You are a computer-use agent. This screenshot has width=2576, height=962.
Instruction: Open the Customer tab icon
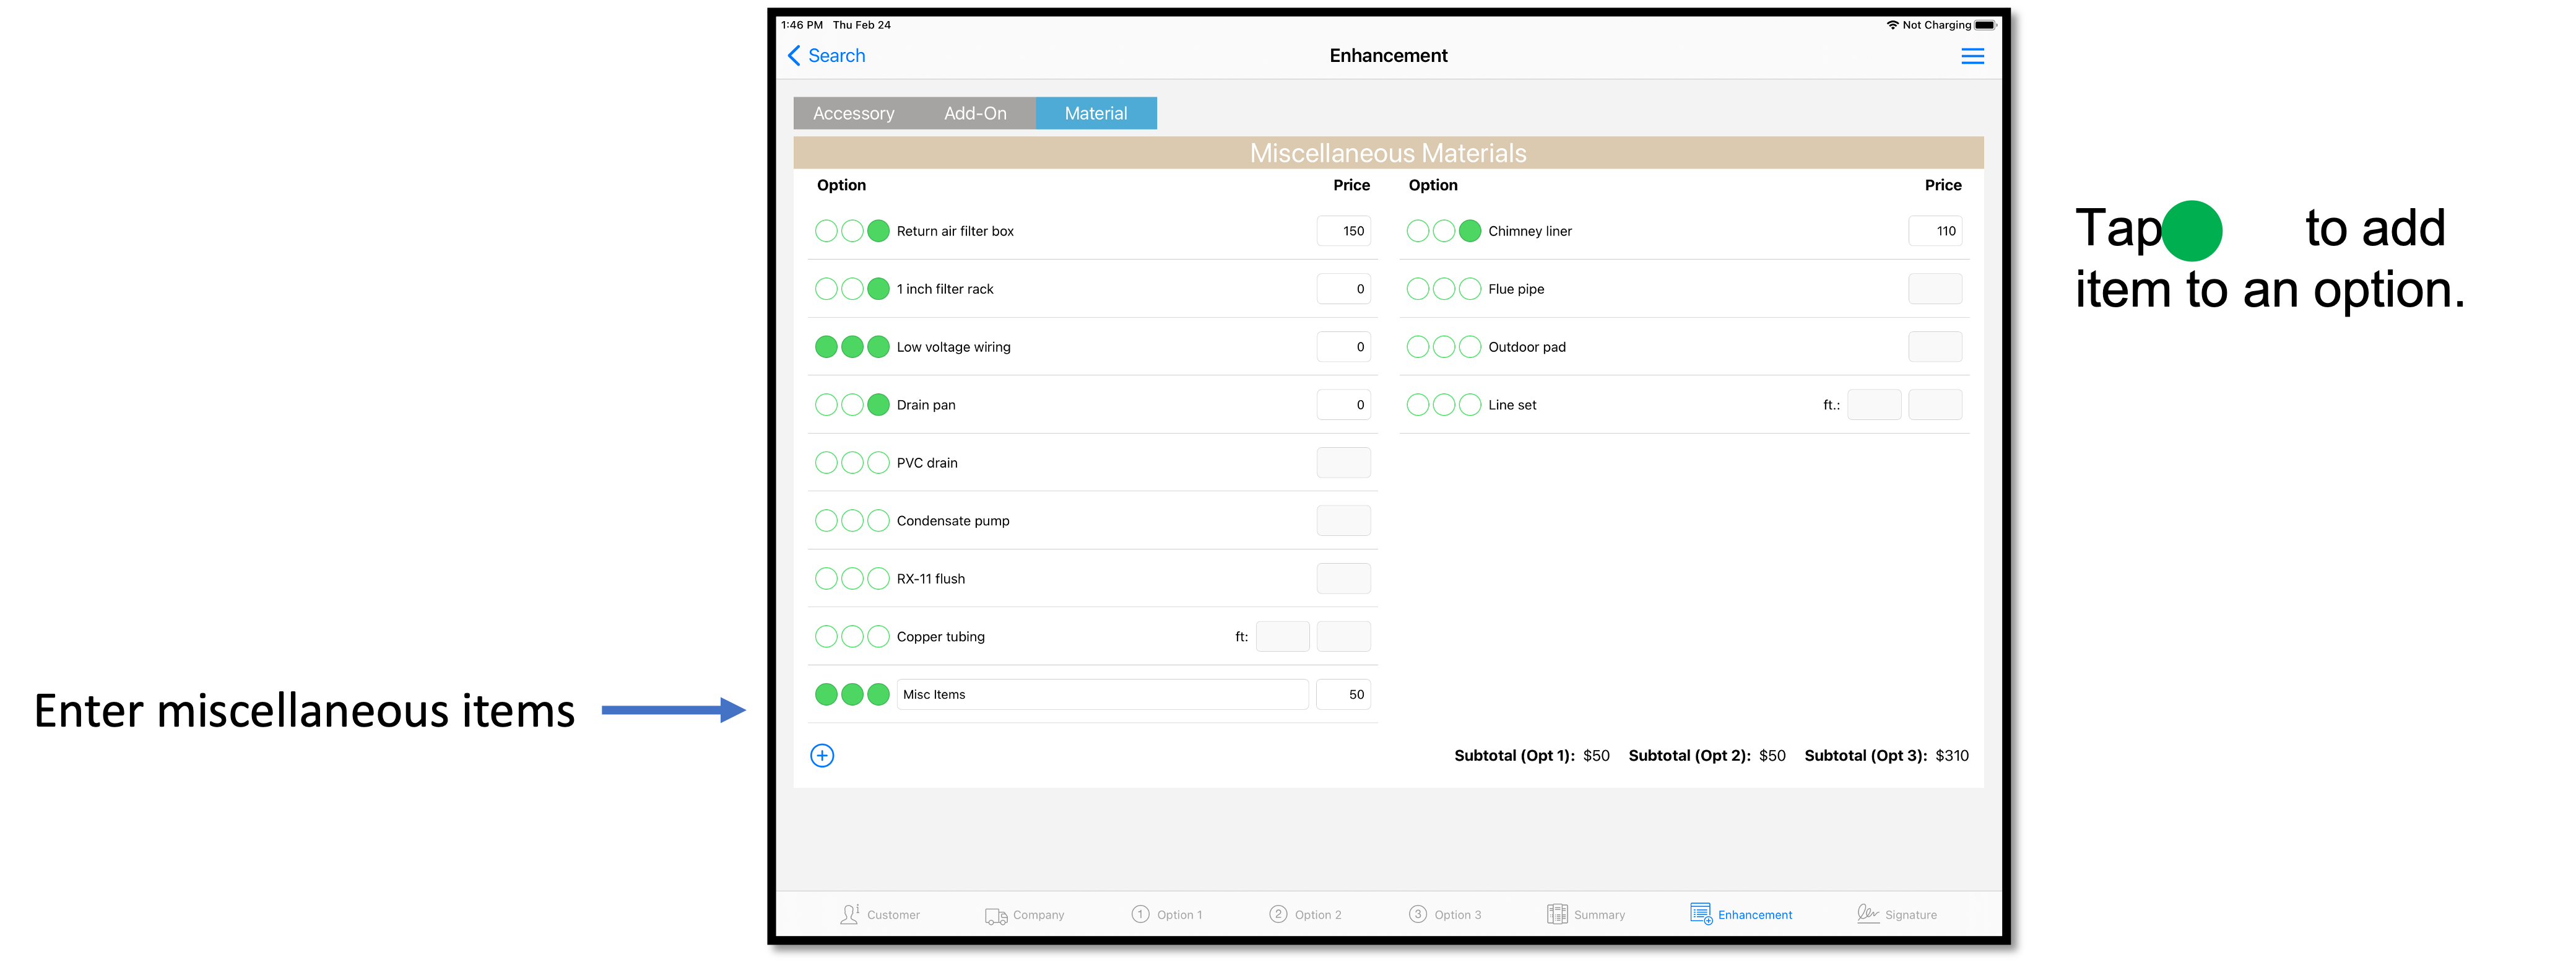point(849,914)
